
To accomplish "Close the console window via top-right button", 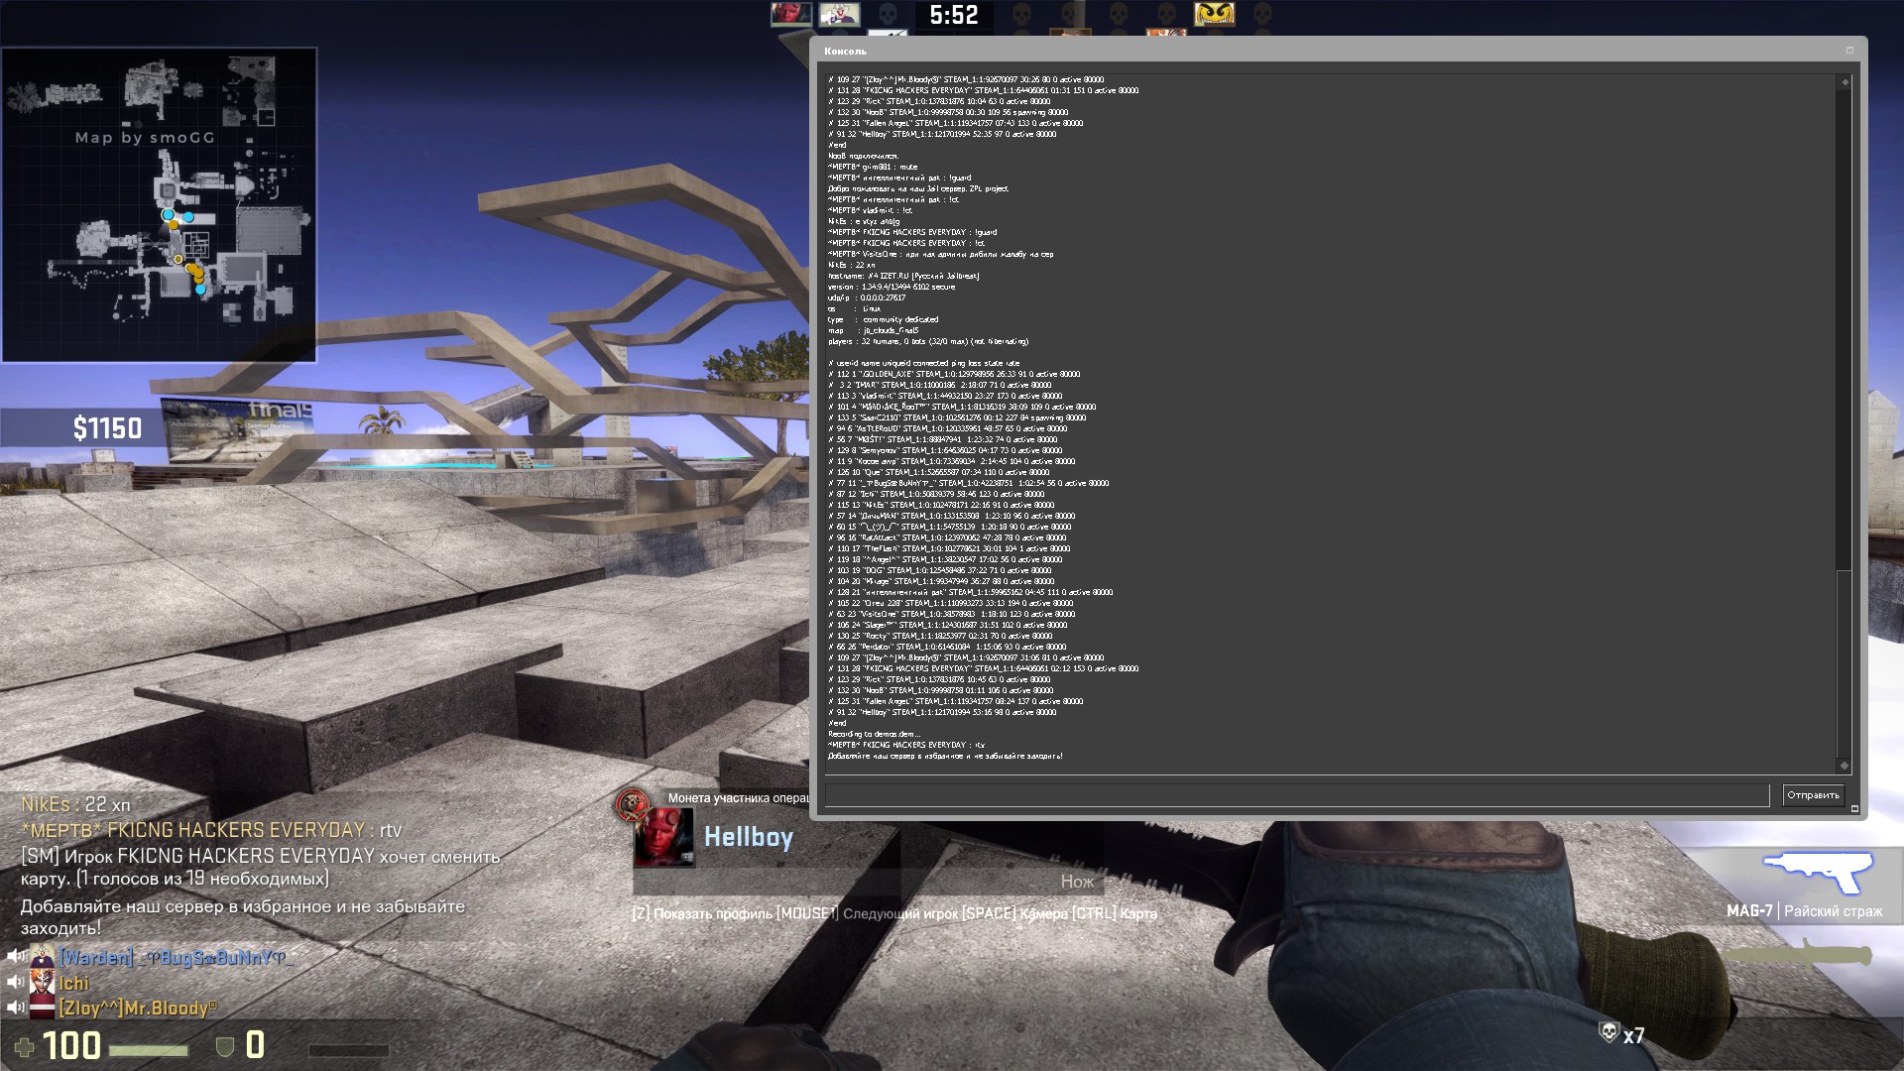I will tap(1849, 51).
